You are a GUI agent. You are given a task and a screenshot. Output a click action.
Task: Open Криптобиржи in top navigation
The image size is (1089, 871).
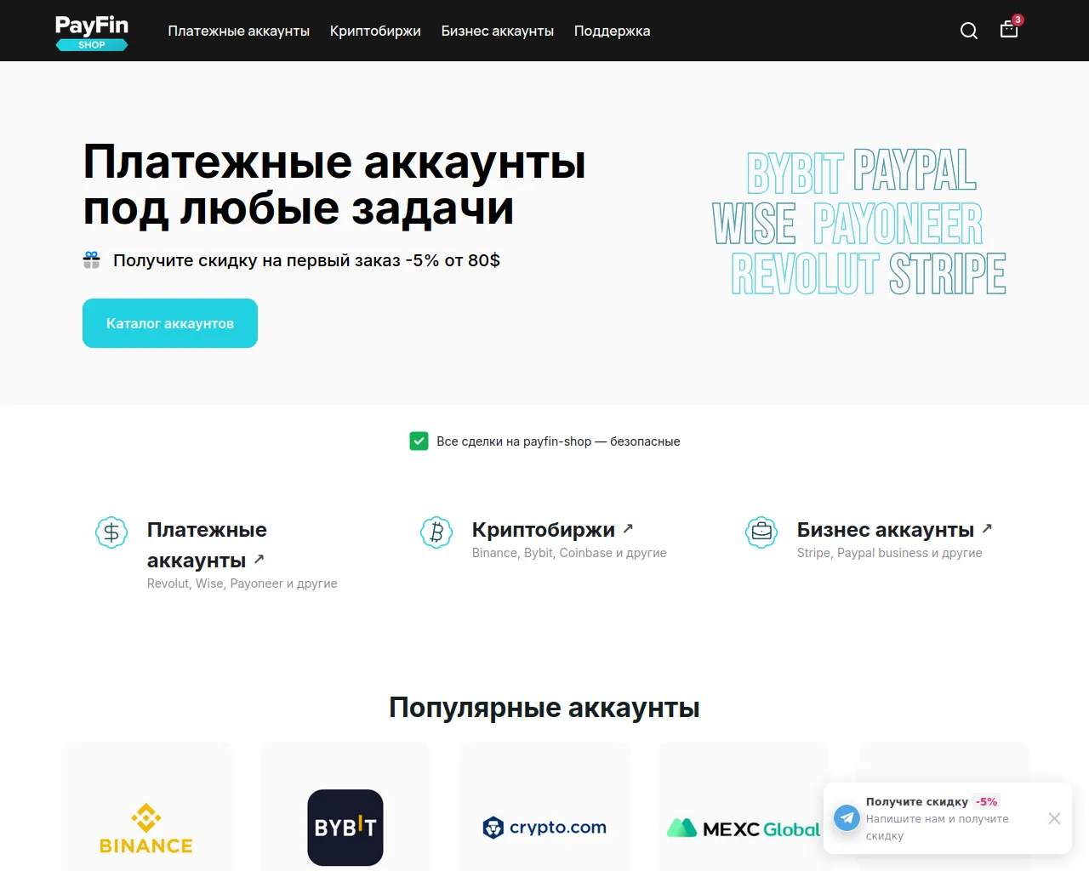[375, 31]
